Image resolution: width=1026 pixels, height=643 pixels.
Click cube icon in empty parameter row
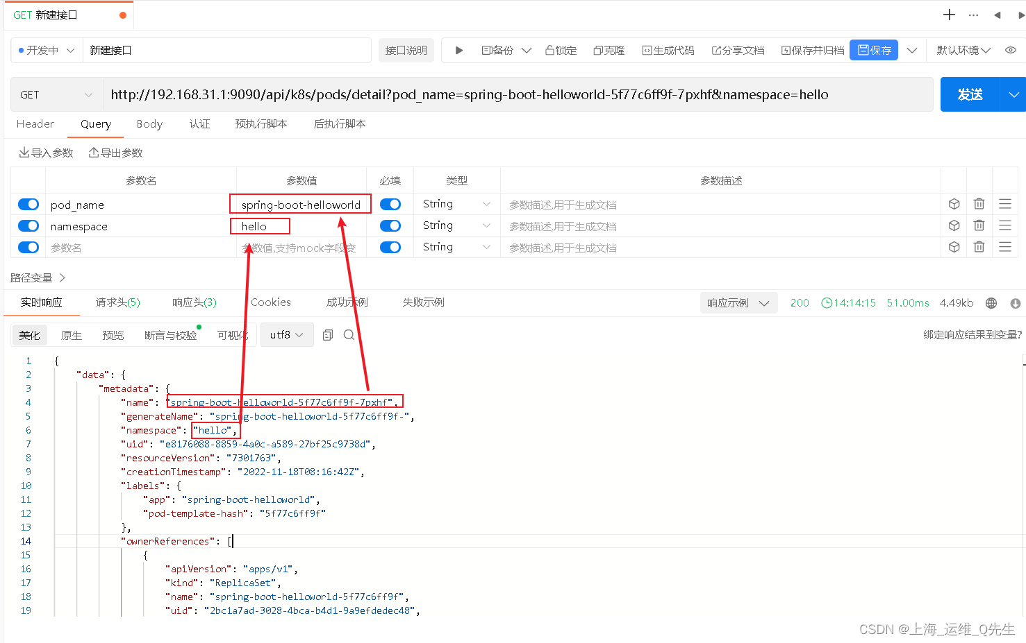click(x=954, y=247)
